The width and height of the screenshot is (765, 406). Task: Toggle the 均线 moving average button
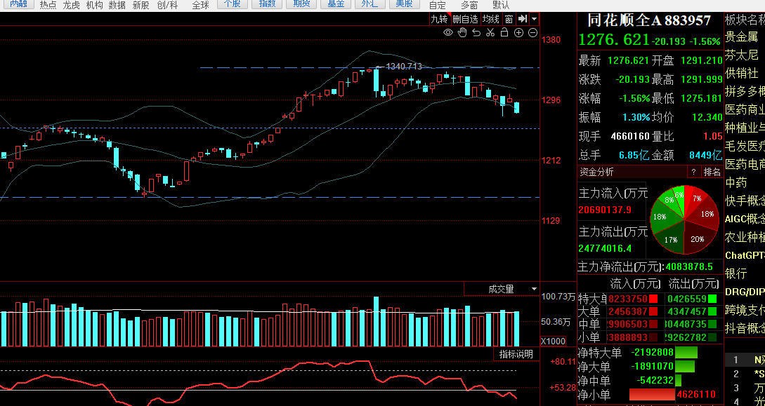(491, 19)
